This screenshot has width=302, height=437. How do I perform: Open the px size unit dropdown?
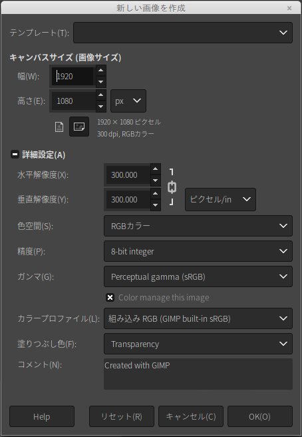pyautogui.click(x=128, y=101)
